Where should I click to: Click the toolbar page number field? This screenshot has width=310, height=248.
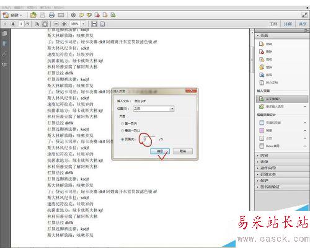tap(21, 24)
